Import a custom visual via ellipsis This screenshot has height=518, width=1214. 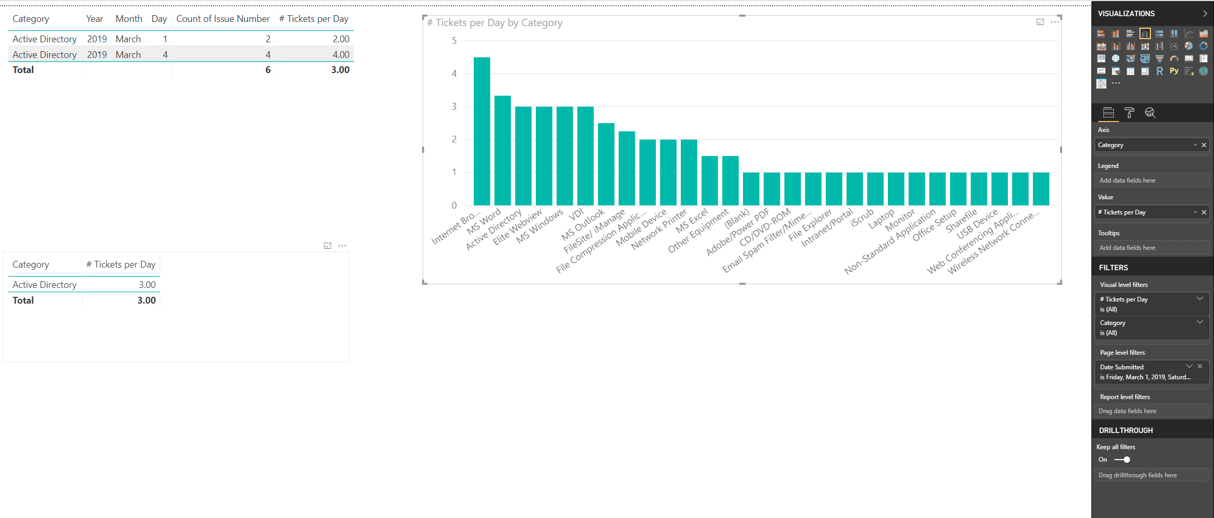click(1116, 83)
